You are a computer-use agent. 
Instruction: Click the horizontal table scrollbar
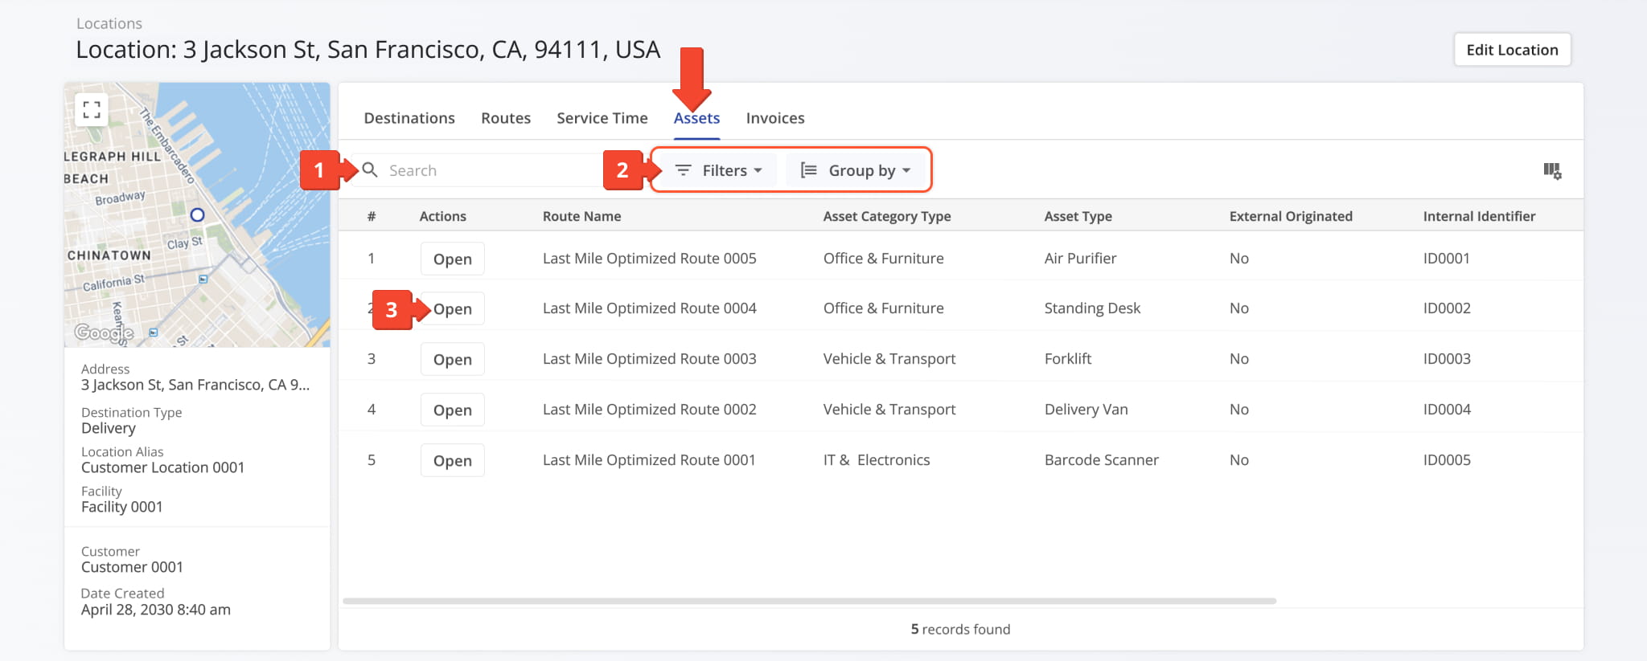[x=809, y=601]
